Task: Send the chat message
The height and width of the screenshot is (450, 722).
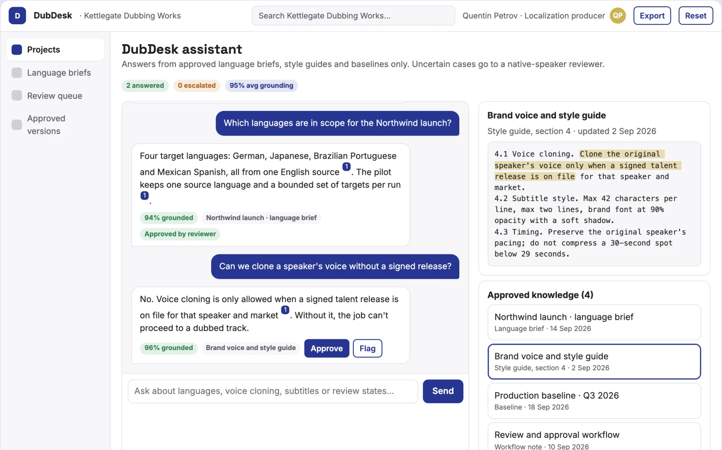Action: [443, 391]
